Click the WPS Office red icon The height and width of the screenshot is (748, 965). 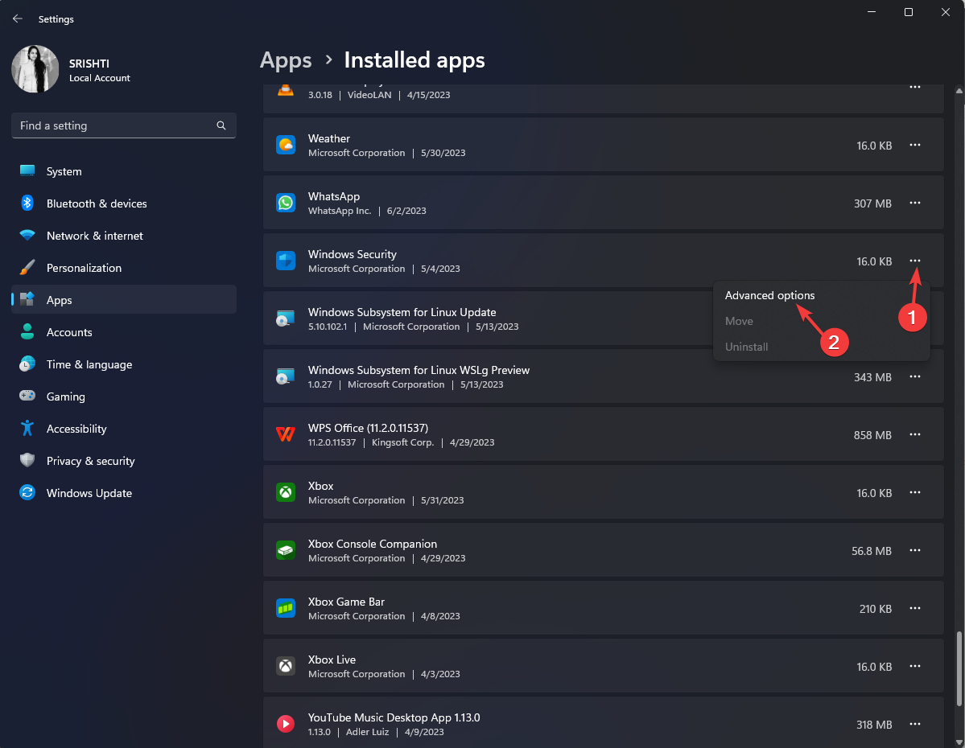coord(286,434)
